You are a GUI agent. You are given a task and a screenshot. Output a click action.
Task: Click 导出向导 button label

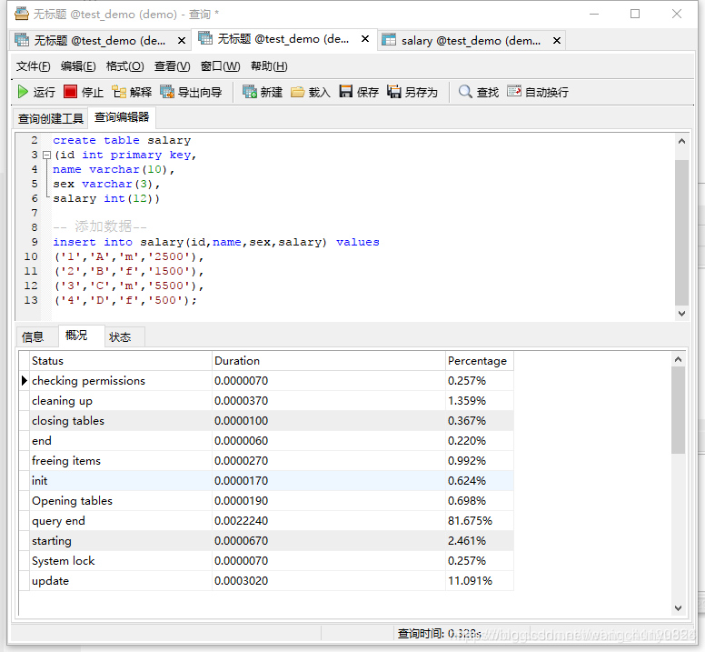200,92
